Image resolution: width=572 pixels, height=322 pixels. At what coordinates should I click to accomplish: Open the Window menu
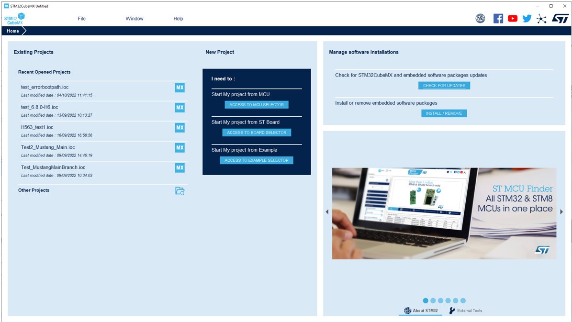click(x=134, y=19)
